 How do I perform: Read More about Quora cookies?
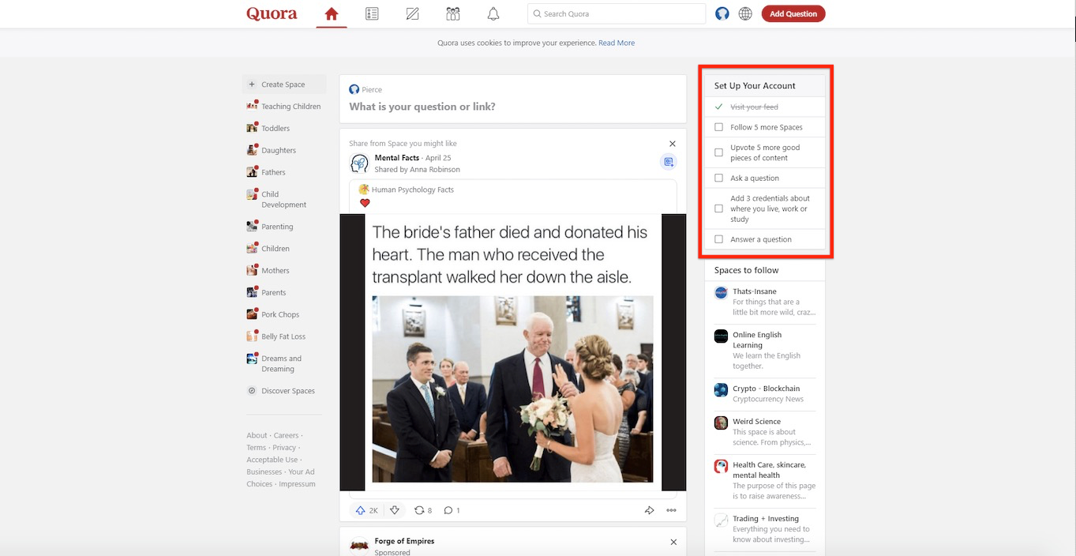click(x=617, y=43)
